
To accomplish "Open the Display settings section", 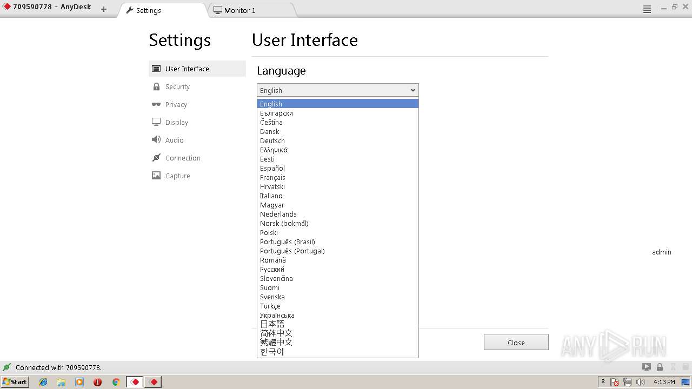I will (x=197, y=122).
